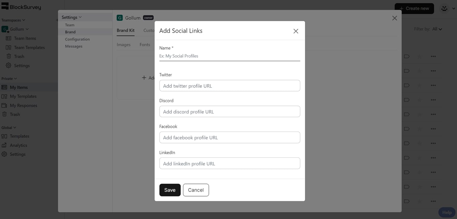Open the Help widget
457x219 pixels.
point(447,212)
